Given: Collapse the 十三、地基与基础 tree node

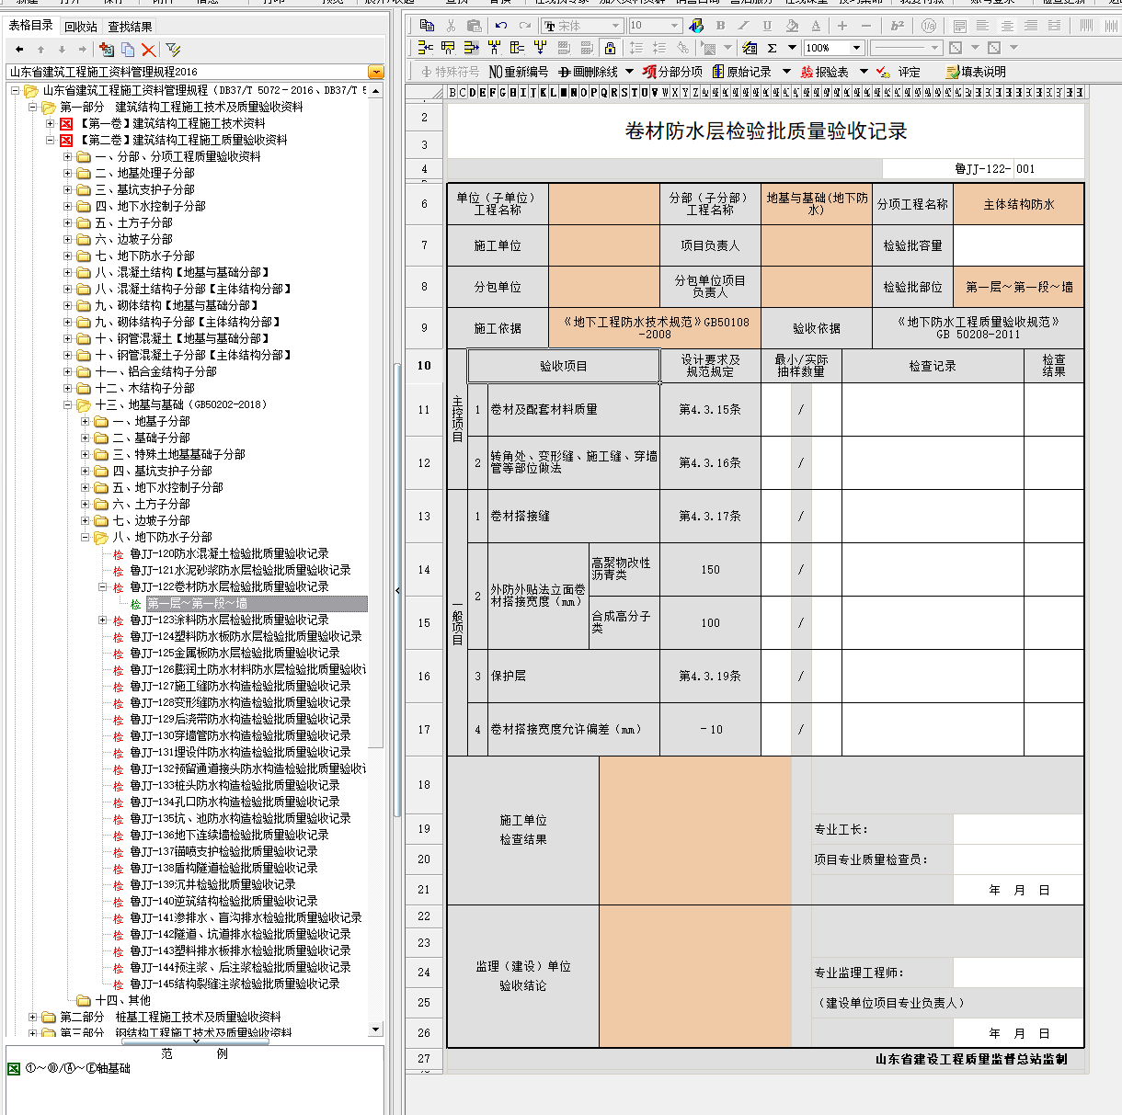Looking at the screenshot, I should pos(67,404).
